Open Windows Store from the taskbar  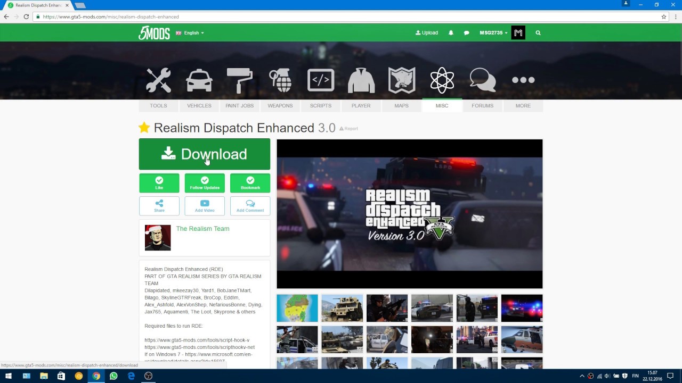[61, 376]
